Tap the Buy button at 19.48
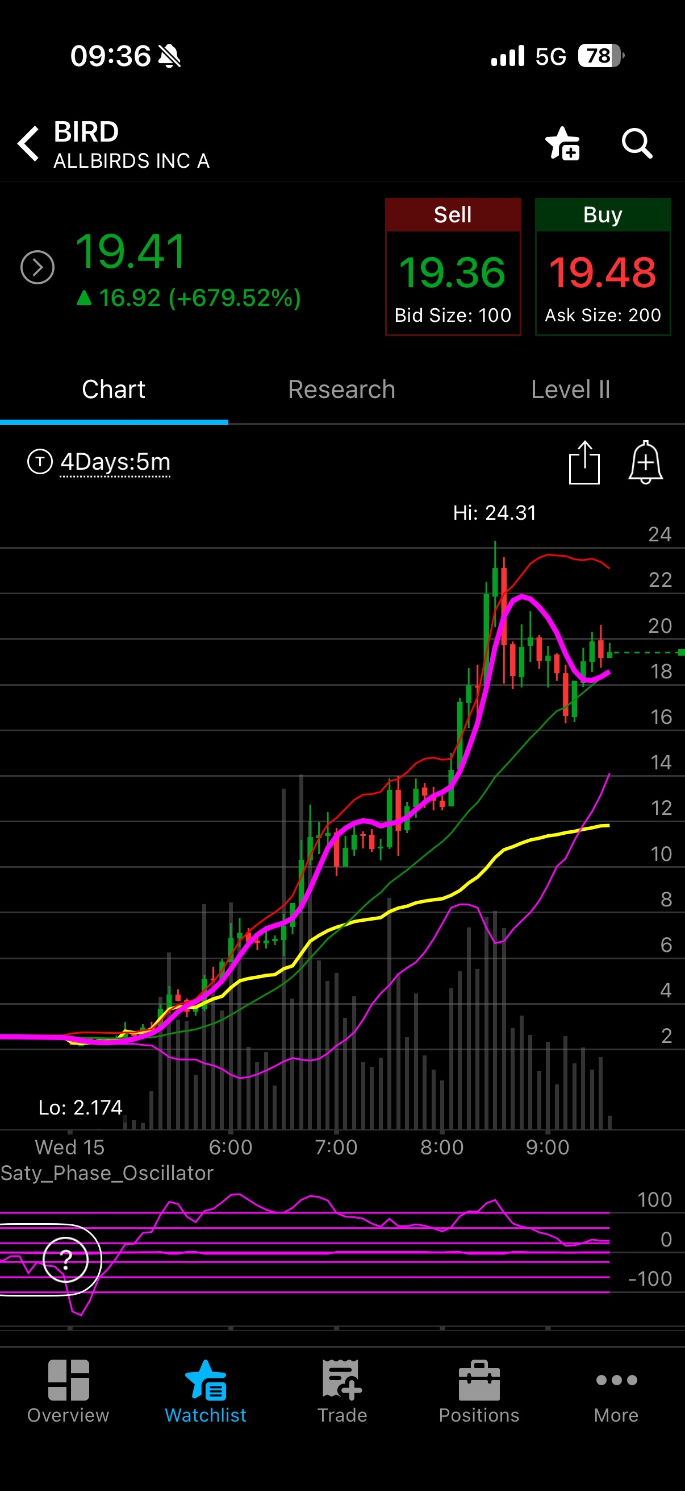This screenshot has height=1491, width=685. tap(603, 267)
